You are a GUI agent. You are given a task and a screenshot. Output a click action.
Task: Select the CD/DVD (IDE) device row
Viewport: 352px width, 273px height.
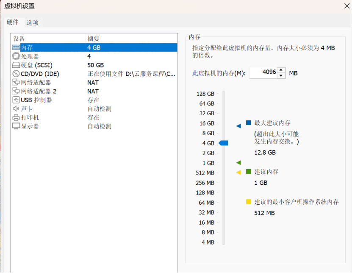tap(94, 74)
